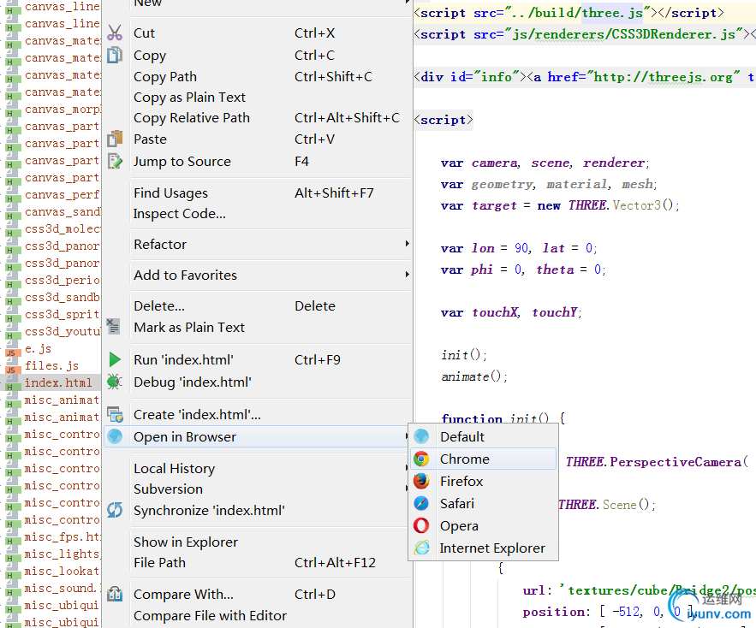Expand the Refactor submenu arrow
The height and width of the screenshot is (628, 756).
point(408,244)
